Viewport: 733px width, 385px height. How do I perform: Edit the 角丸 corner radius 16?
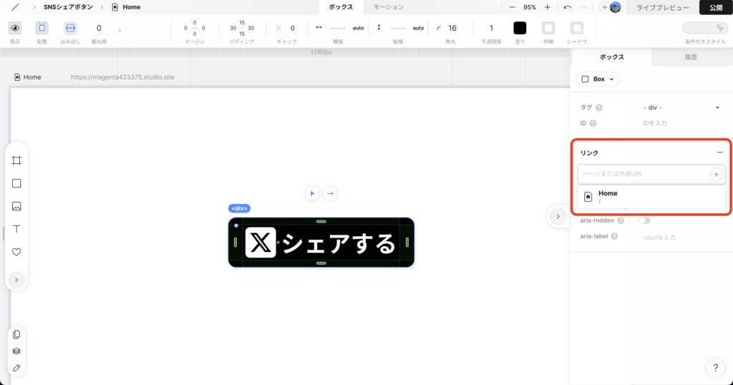[452, 28]
